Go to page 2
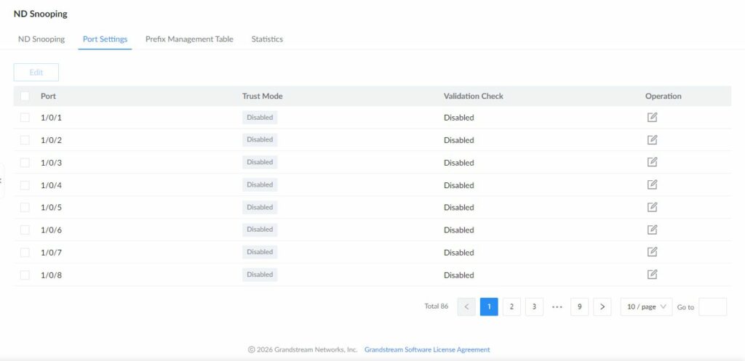The height and width of the screenshot is (361, 745). point(511,307)
